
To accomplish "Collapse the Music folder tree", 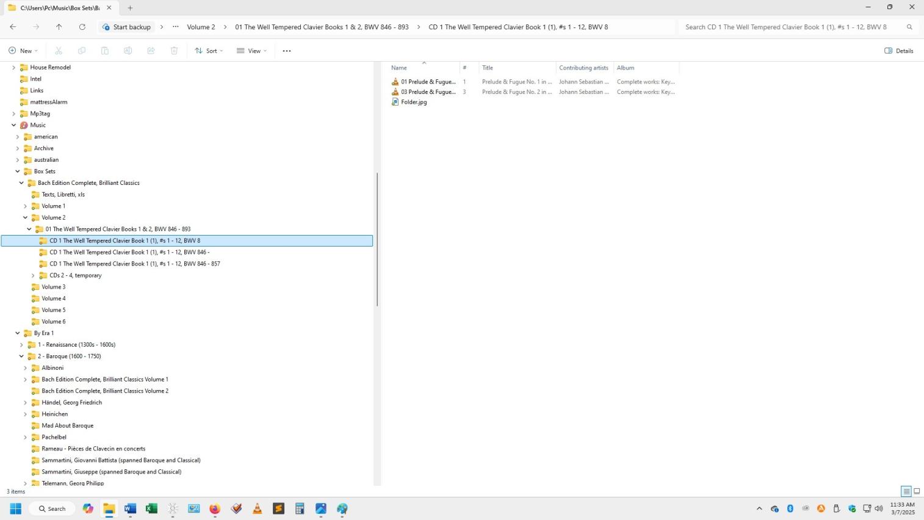I will click(x=14, y=125).
